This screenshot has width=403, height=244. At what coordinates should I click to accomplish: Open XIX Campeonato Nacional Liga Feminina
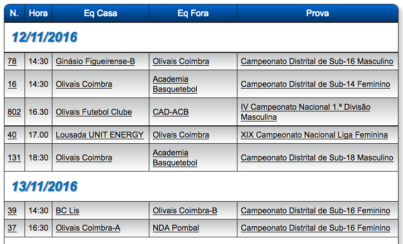pos(314,135)
